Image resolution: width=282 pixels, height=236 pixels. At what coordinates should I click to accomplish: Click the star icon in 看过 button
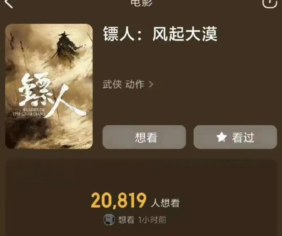click(222, 137)
